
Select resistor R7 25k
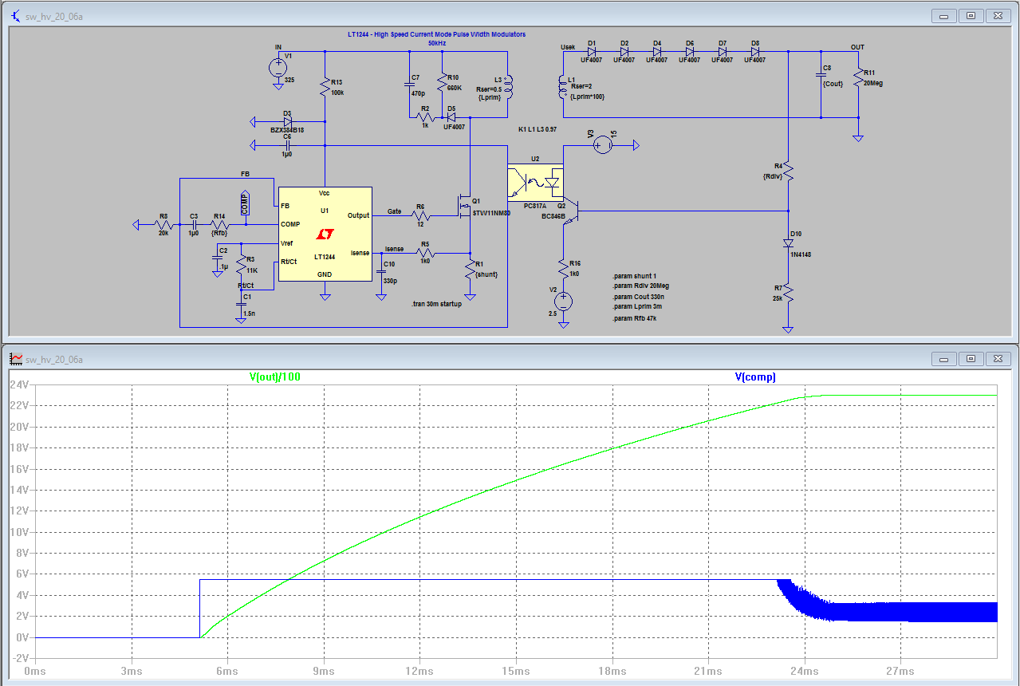[x=787, y=293]
